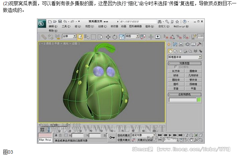Click the 茶壶 teapot primitive button
Image resolution: width=240 pixels, height=155 pixels.
click(176, 89)
